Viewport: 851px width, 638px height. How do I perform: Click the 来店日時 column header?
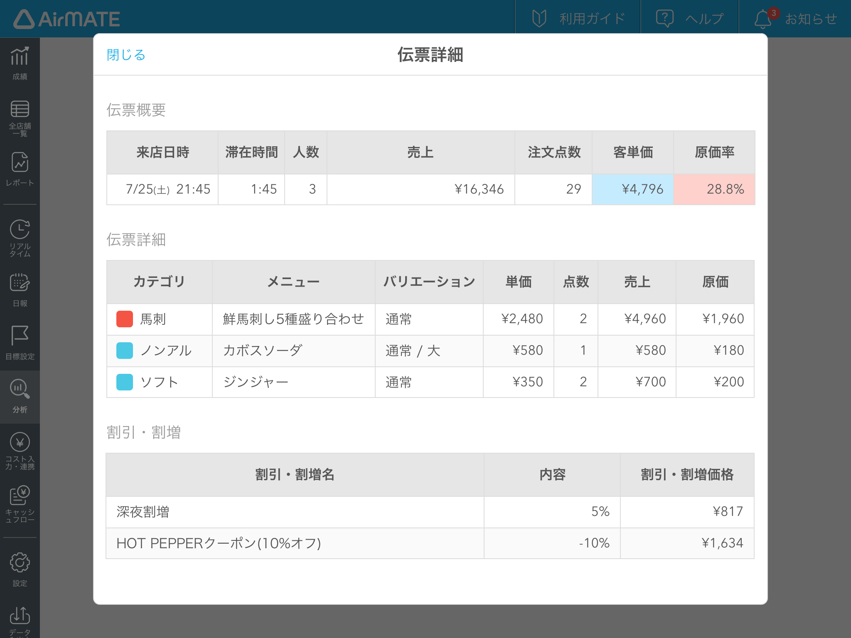tap(162, 152)
